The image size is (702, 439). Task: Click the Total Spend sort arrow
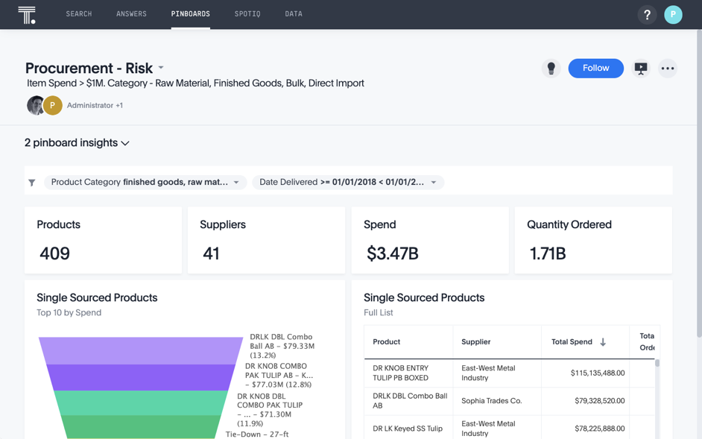[603, 342]
